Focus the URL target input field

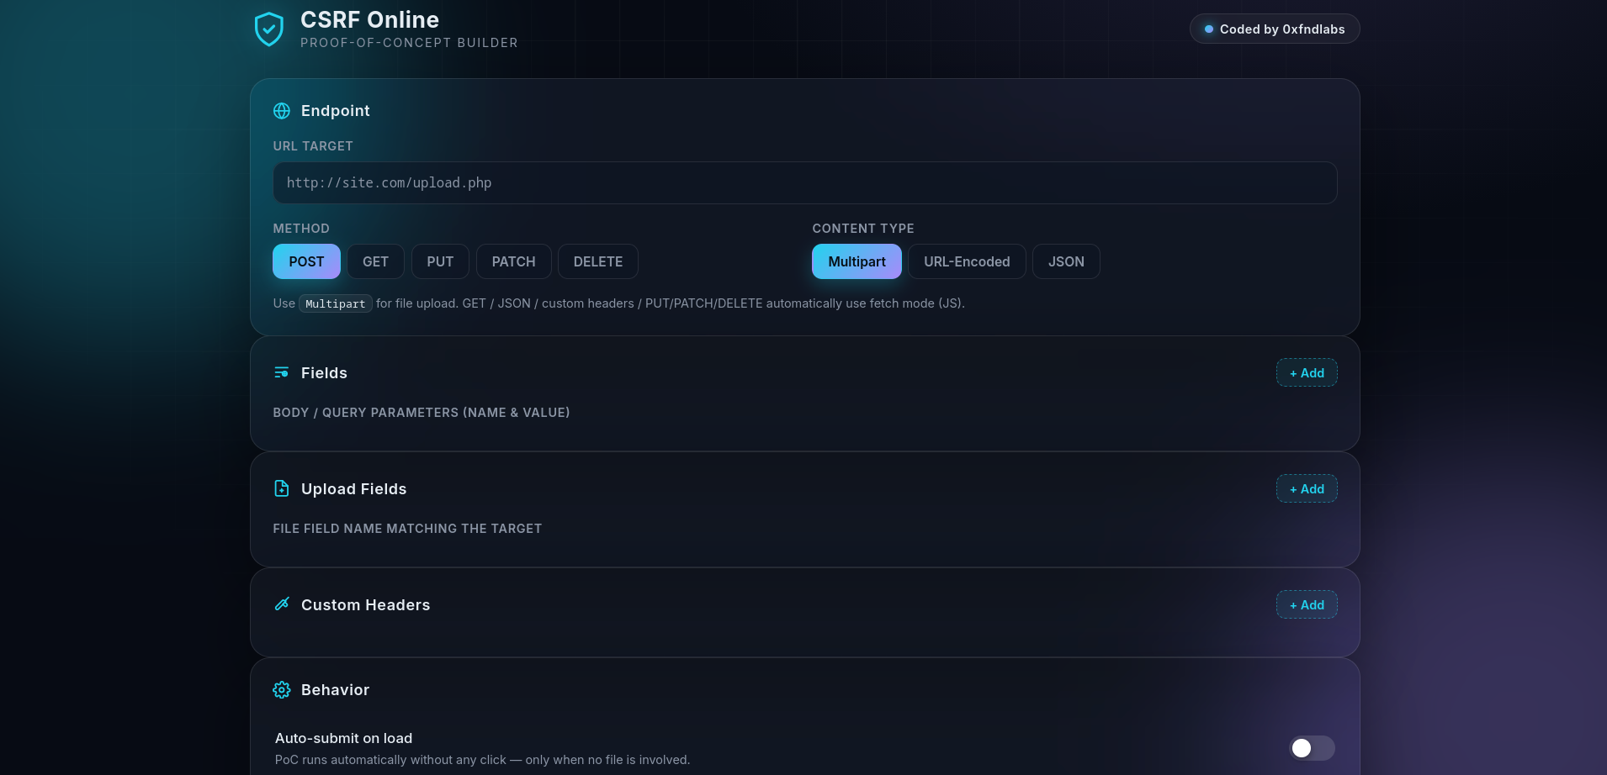click(805, 182)
